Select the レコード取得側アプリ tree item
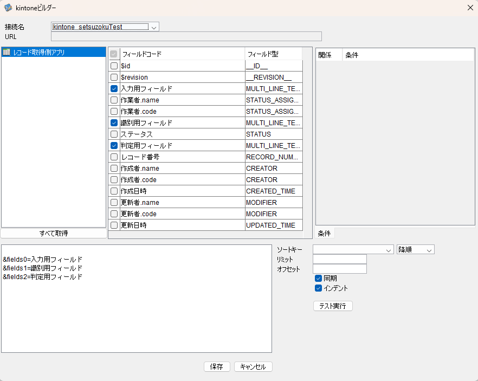The height and width of the screenshot is (381, 478). coord(54,52)
